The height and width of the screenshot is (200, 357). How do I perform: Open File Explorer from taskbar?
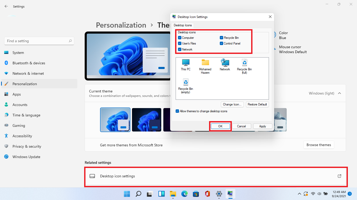tap(173, 194)
